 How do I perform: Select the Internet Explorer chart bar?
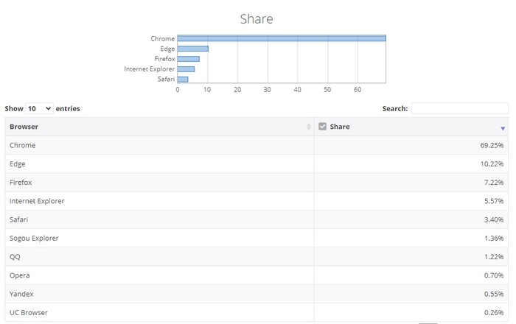186,69
